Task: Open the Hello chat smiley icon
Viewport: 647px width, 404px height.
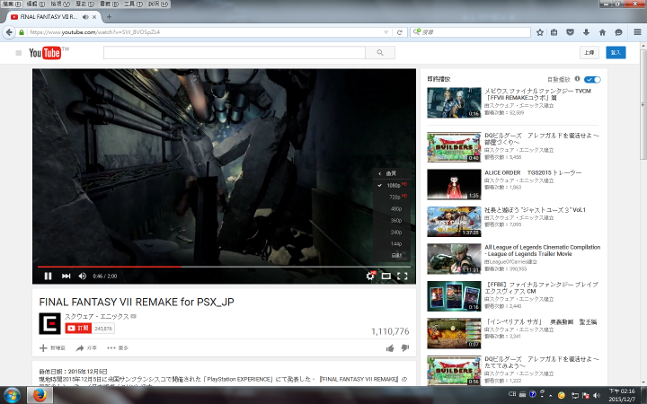Action: (618, 32)
